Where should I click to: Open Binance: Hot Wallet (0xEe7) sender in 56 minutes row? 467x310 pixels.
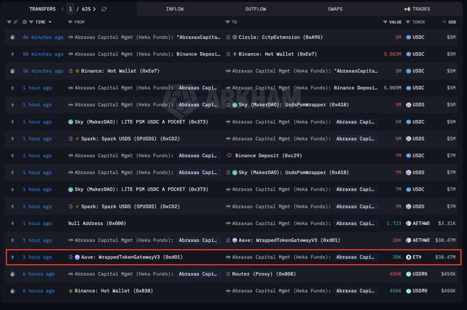(120, 71)
